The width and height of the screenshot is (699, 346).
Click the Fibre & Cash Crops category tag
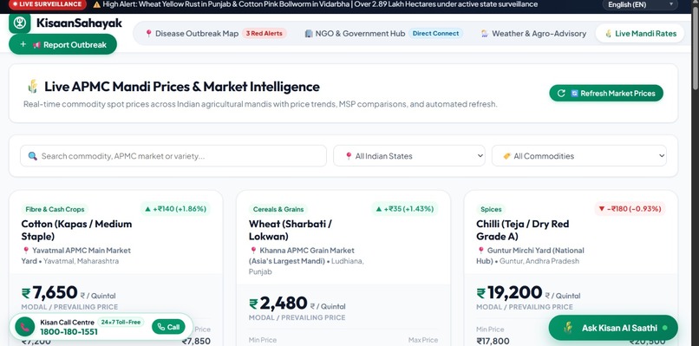55,209
